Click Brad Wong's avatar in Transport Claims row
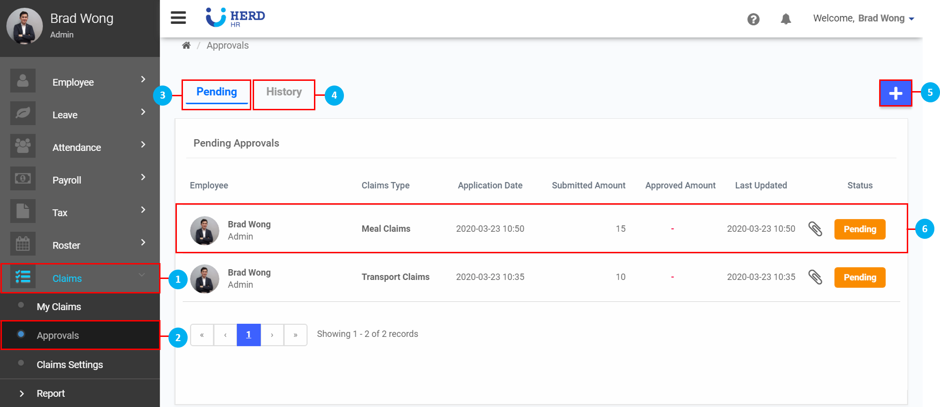Viewport: 940px width, 407px height. (x=205, y=279)
